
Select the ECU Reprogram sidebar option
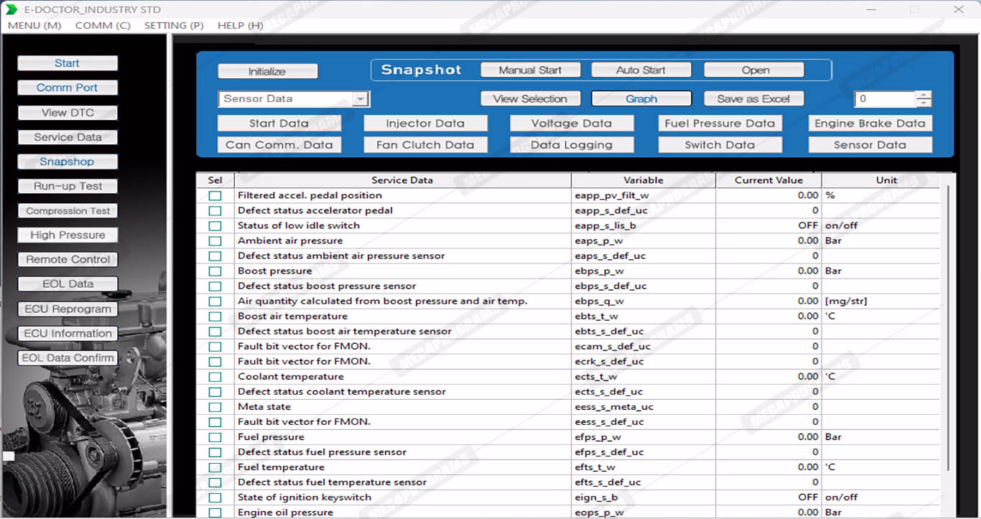pyautogui.click(x=68, y=309)
